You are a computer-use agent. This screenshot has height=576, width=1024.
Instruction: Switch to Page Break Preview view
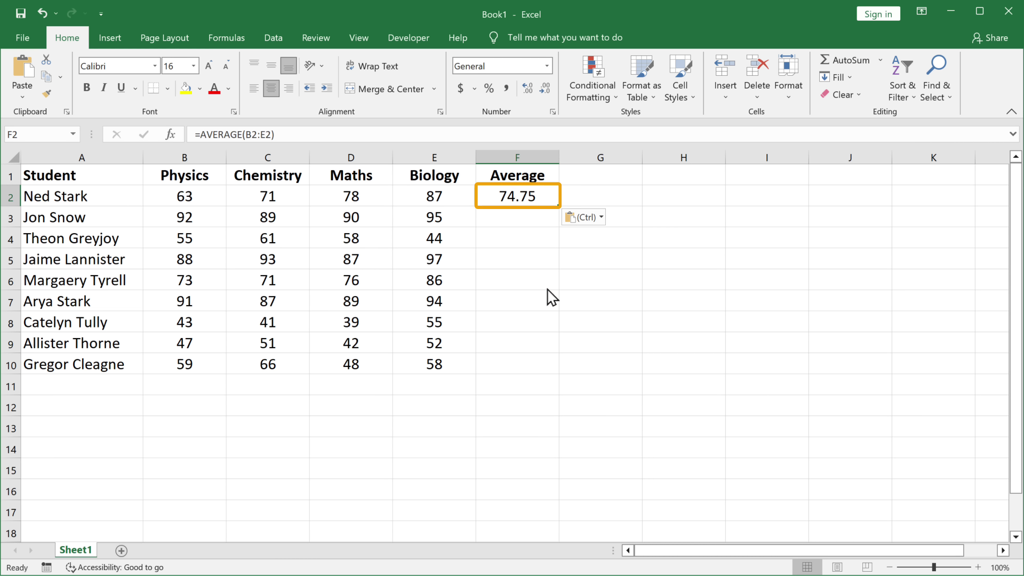coord(867,567)
